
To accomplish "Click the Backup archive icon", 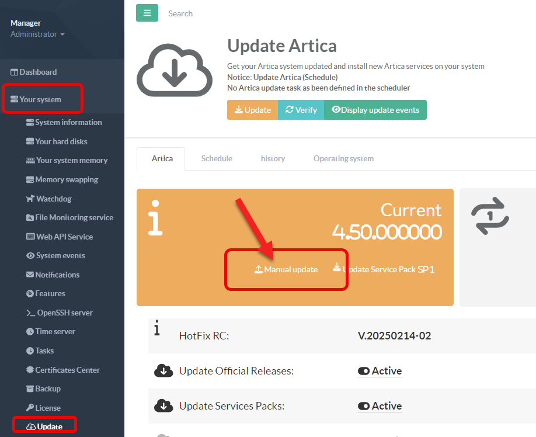I will coord(30,389).
